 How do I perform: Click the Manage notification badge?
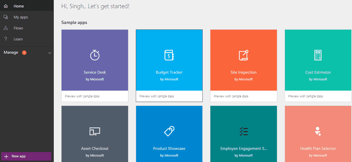click(x=24, y=53)
